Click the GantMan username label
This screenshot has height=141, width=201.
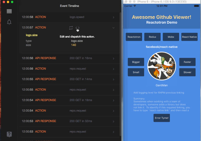pos(162,85)
